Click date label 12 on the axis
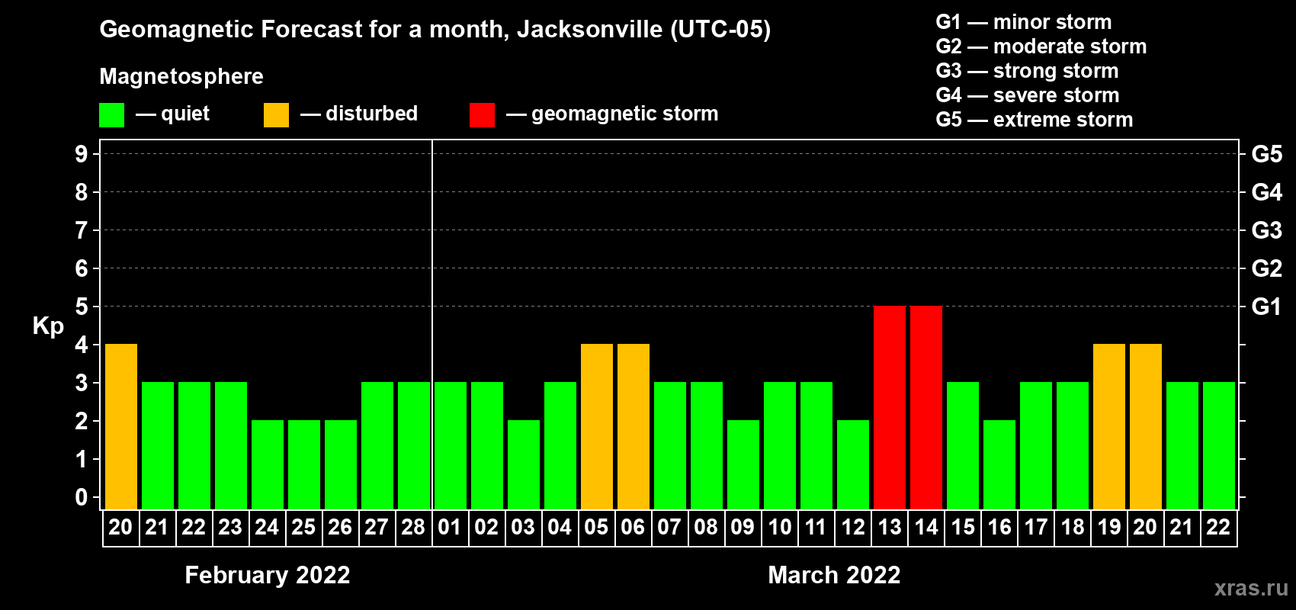Screen dimensions: 1296x610 (853, 527)
